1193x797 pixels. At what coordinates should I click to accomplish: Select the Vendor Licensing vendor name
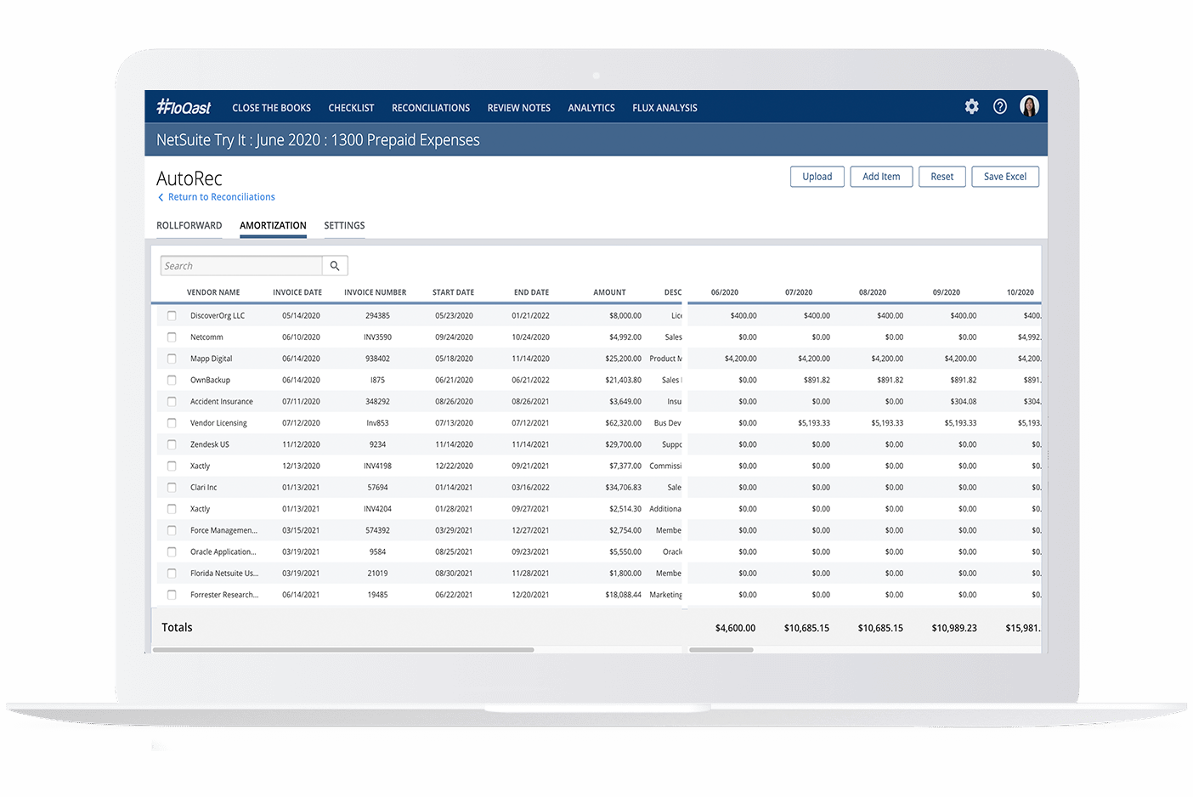click(218, 423)
